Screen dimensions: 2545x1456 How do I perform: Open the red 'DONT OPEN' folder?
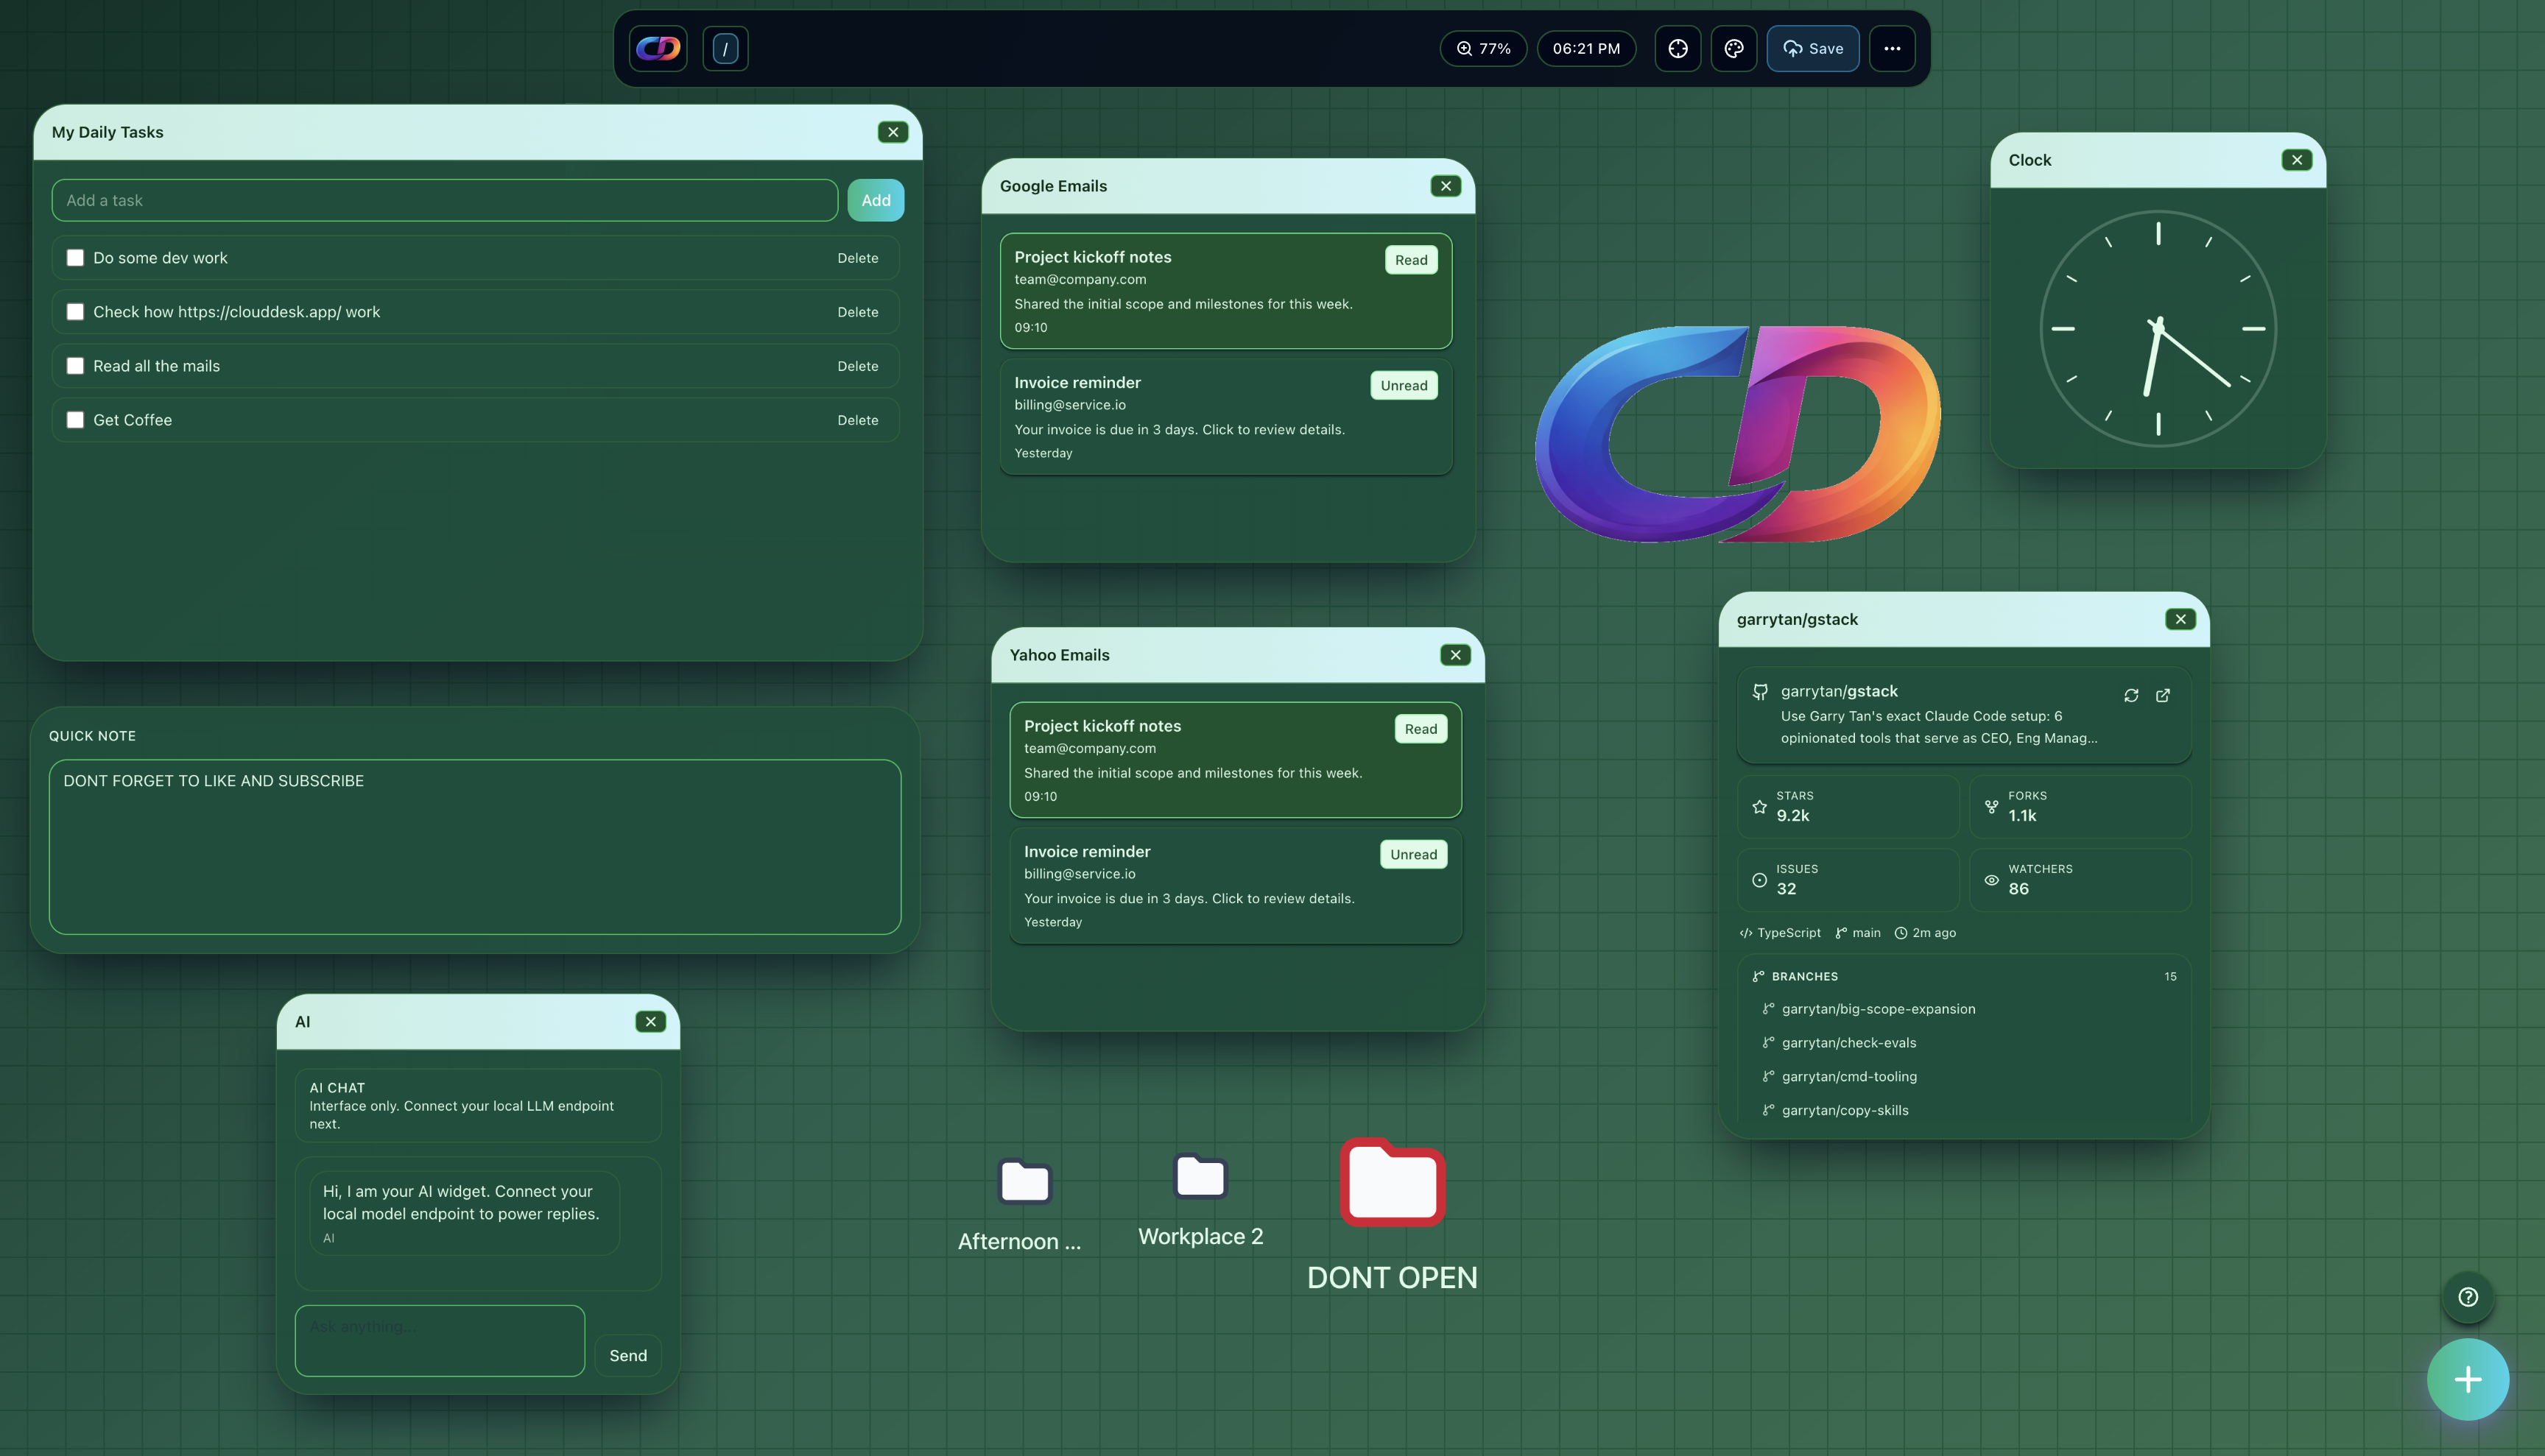(x=1392, y=1184)
